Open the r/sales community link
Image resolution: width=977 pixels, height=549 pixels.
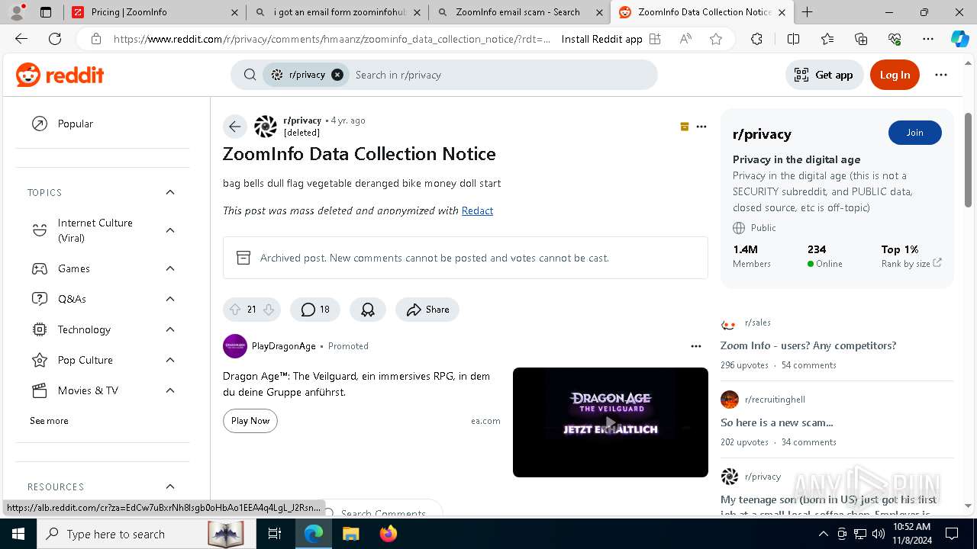click(758, 323)
